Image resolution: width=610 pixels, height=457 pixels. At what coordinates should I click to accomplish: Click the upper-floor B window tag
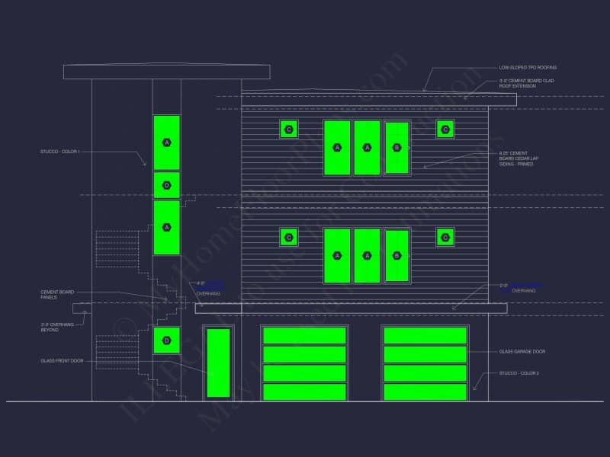[396, 148]
